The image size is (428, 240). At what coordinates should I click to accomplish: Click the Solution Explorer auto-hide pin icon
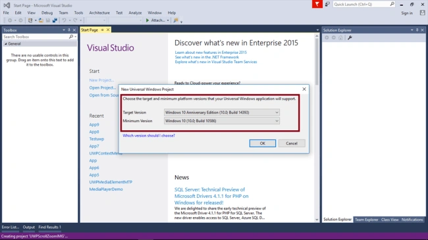tap(417, 30)
